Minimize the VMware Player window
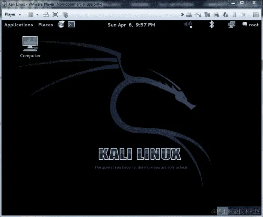This screenshot has width=263, height=217. 233,3
